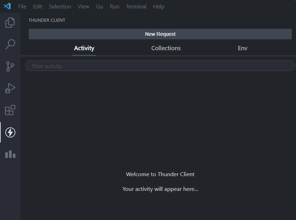Open the Help menu
This screenshot has width=296, height=220.
159,7
